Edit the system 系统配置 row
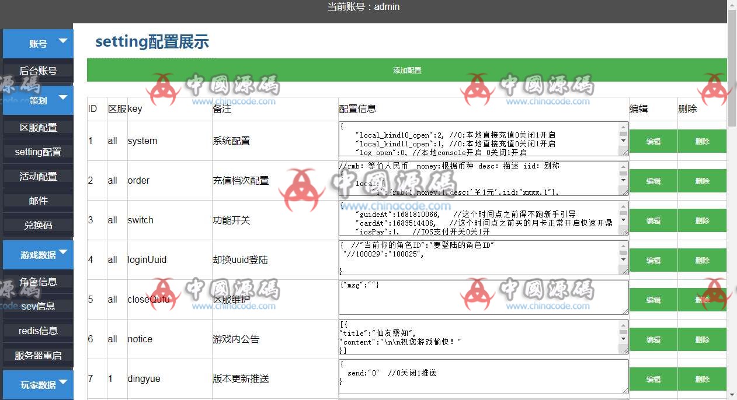This screenshot has width=737, height=400. (x=653, y=141)
